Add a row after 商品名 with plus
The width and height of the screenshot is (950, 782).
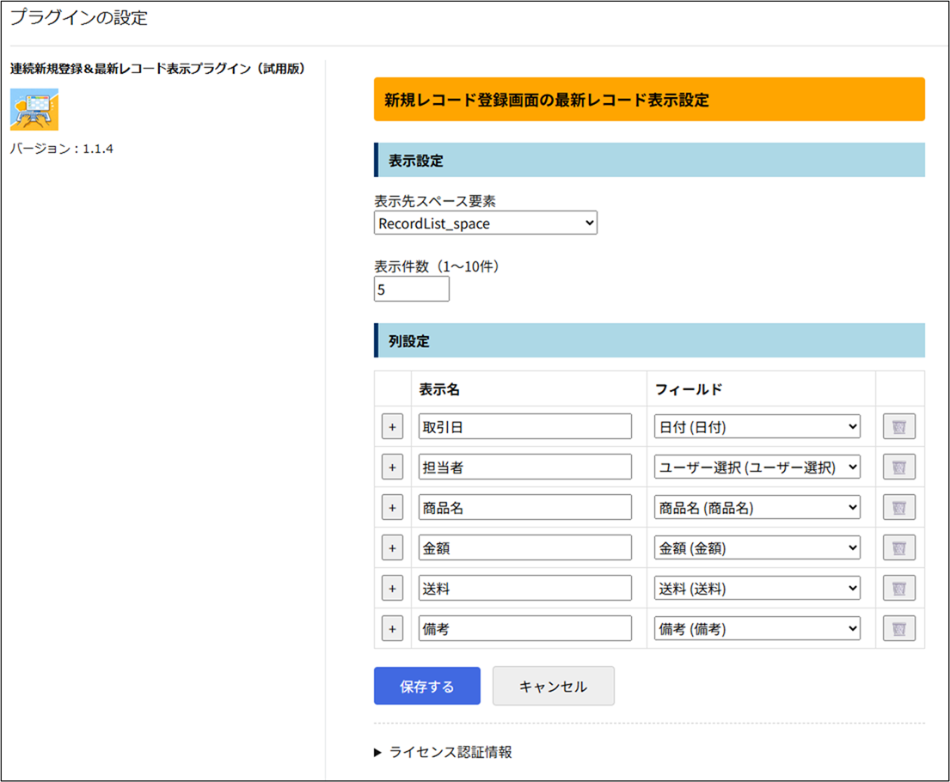[x=392, y=507]
